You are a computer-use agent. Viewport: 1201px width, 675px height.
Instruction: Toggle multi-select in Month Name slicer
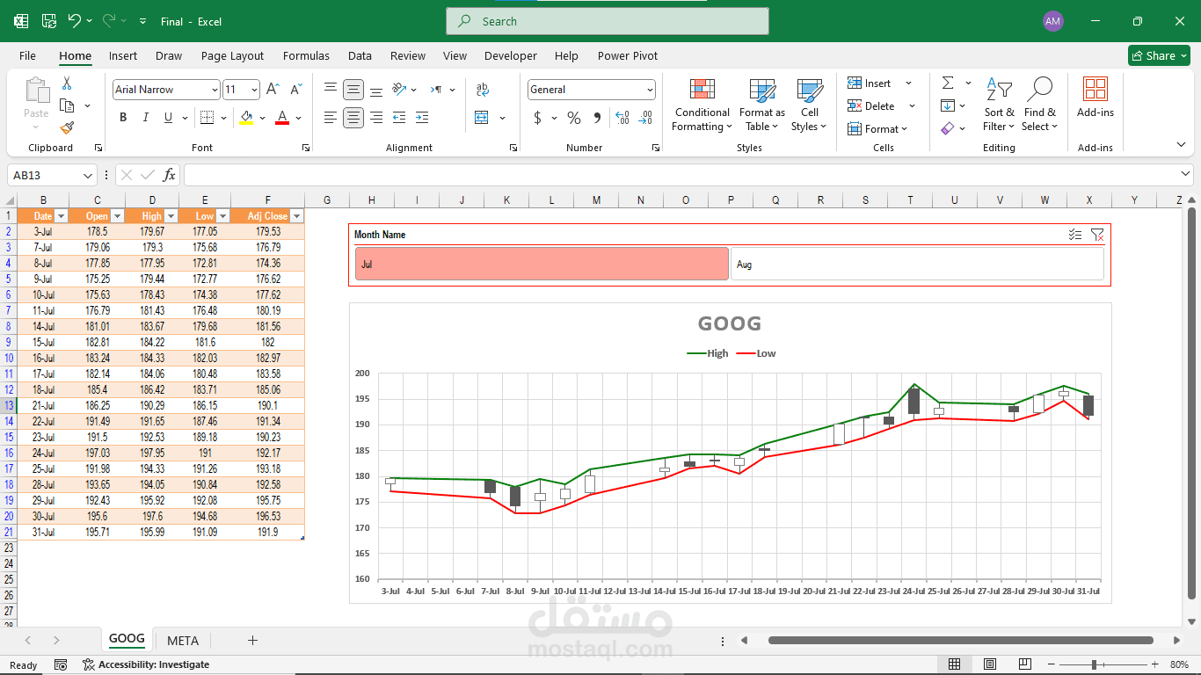[x=1074, y=235]
